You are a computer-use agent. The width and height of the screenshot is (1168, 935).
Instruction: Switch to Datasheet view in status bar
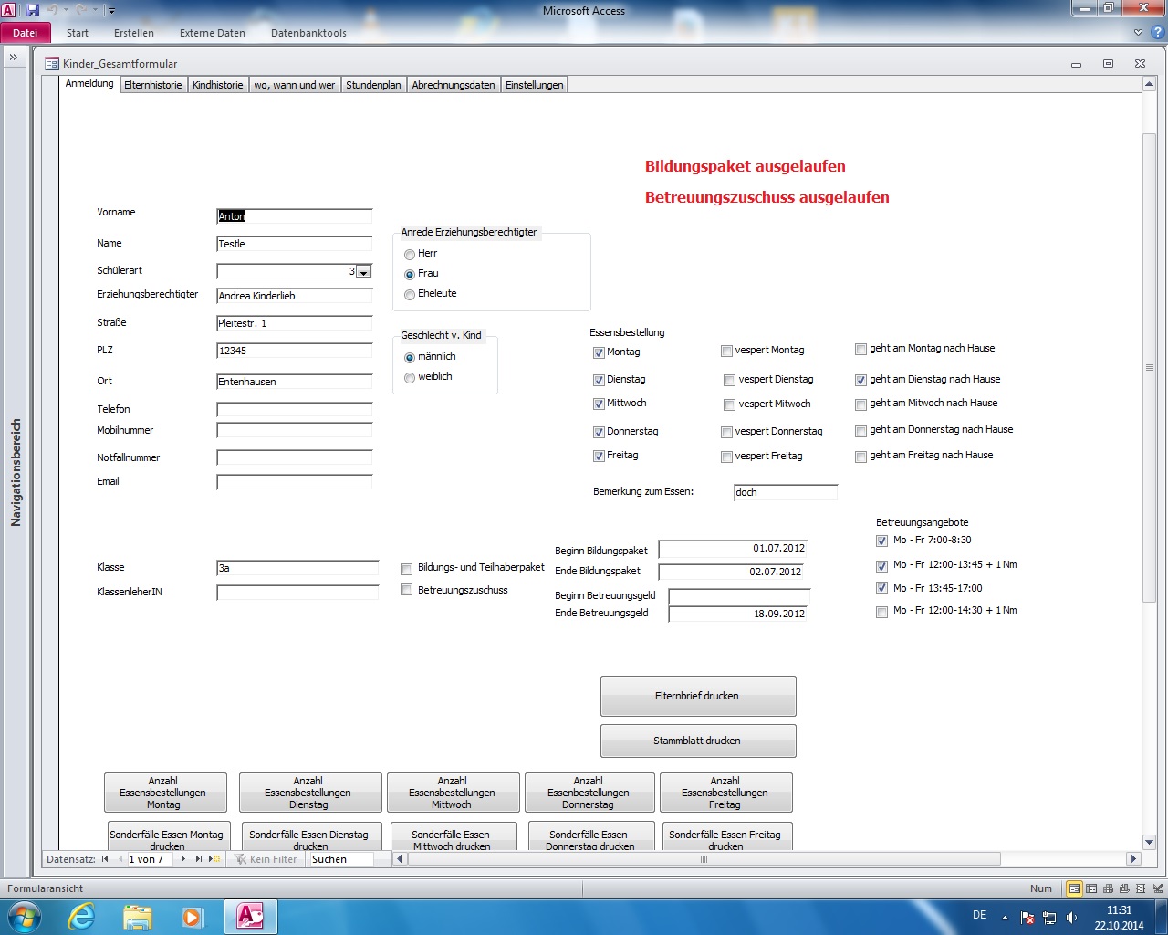click(x=1091, y=888)
